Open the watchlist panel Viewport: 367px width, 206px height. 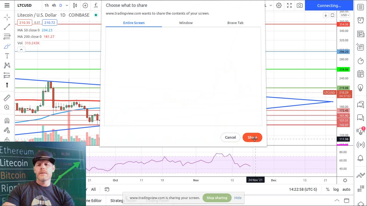click(x=361, y=7)
